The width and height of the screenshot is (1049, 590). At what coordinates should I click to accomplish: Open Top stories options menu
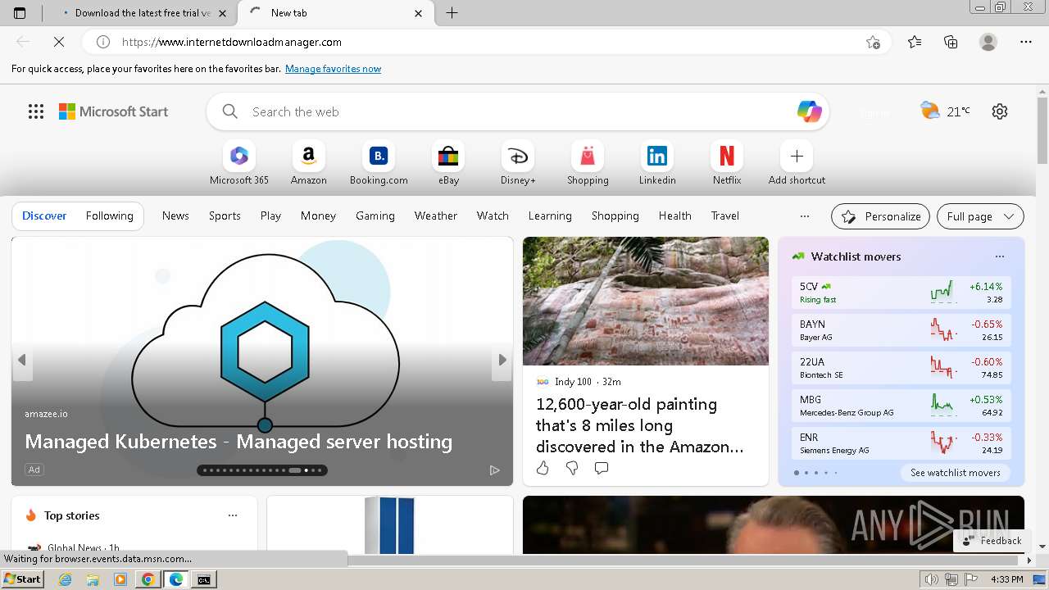pyautogui.click(x=233, y=515)
